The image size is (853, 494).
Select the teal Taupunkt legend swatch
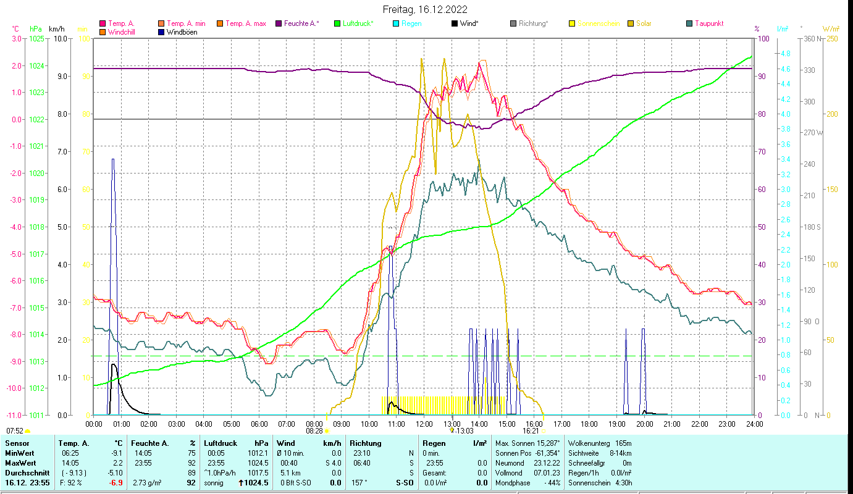(x=689, y=24)
